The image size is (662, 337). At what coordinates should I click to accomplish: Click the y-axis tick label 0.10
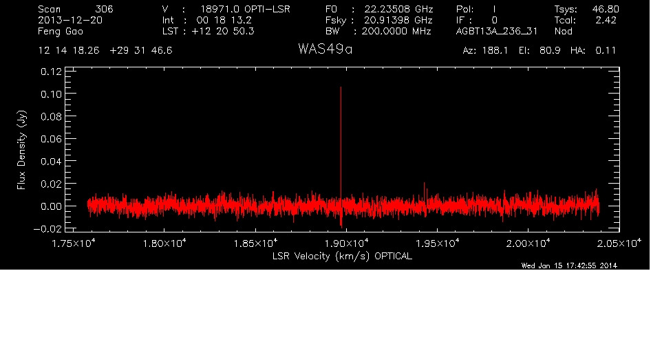coord(51,94)
